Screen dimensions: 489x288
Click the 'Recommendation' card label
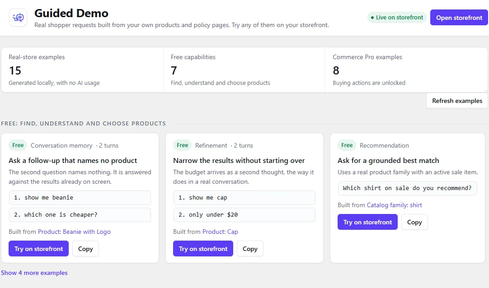click(x=384, y=145)
